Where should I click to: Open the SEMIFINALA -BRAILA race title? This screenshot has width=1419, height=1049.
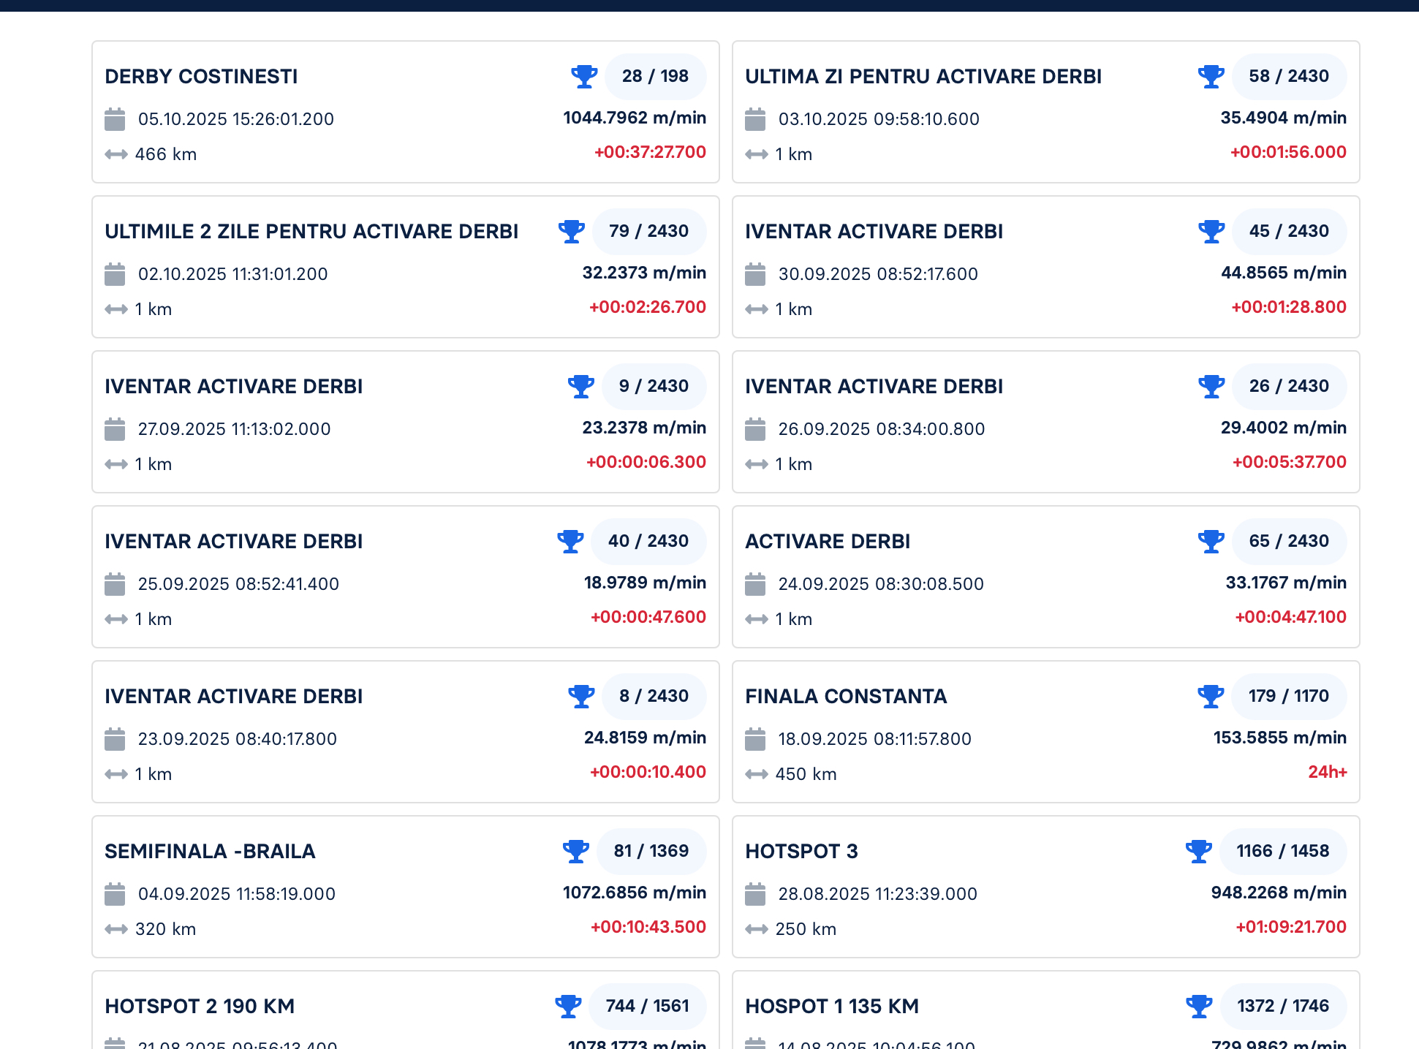tap(210, 852)
